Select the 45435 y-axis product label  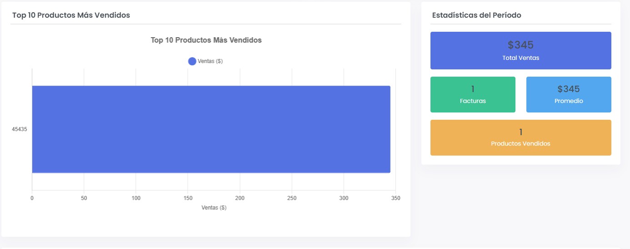pyautogui.click(x=20, y=129)
